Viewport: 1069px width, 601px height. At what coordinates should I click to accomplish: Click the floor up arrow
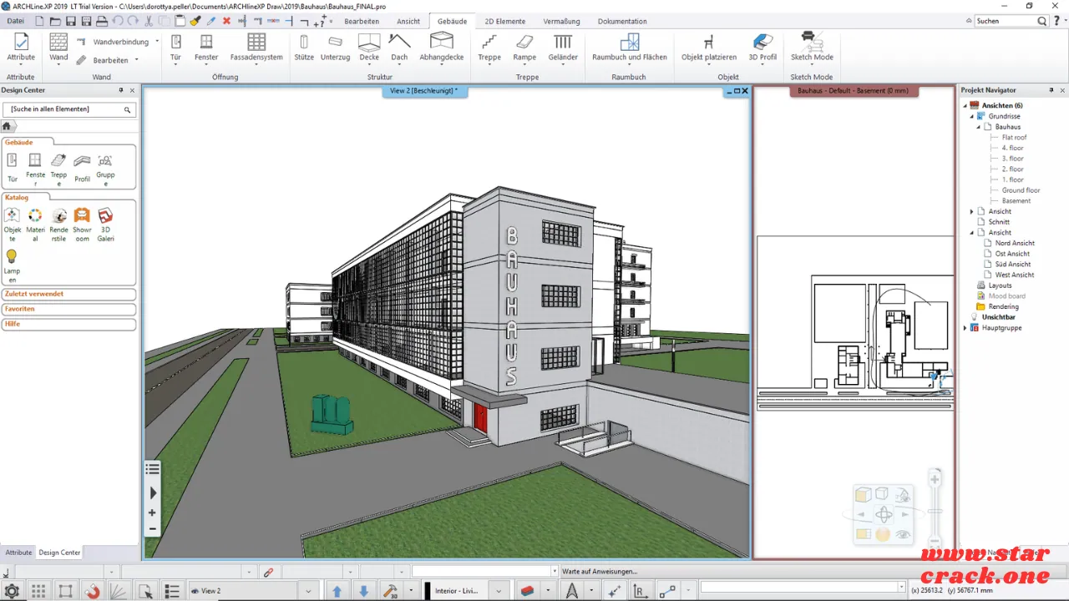pos(337,591)
